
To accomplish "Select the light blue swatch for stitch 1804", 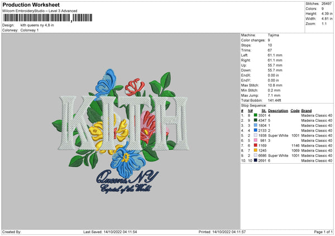I will (x=255, y=125).
